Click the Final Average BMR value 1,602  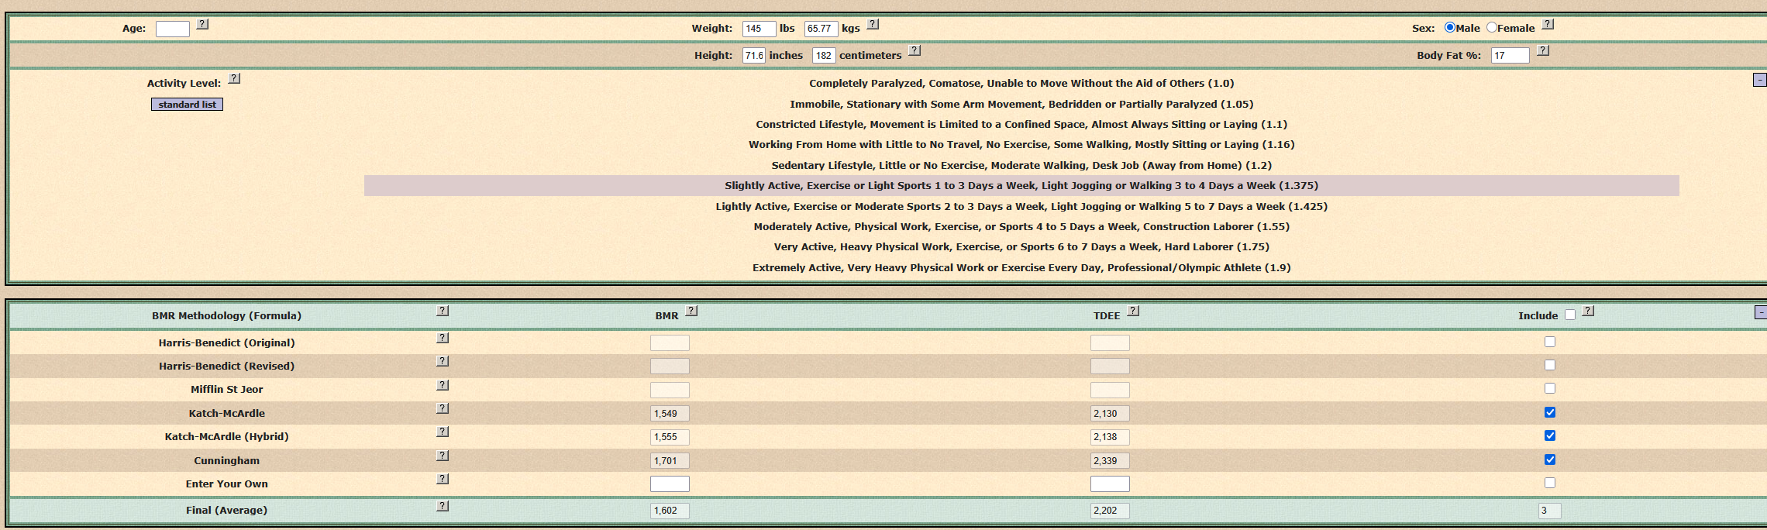click(x=670, y=511)
